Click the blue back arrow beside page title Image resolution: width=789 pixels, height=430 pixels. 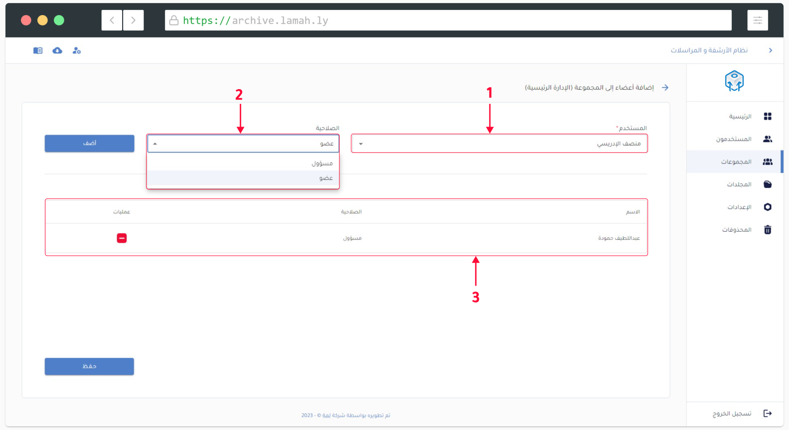point(665,88)
